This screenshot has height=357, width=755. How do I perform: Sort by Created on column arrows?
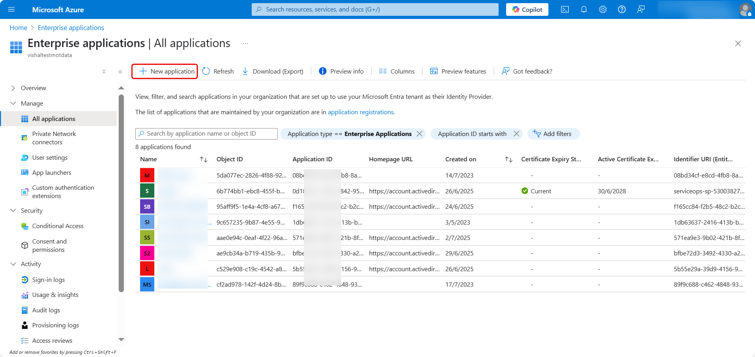click(508, 159)
